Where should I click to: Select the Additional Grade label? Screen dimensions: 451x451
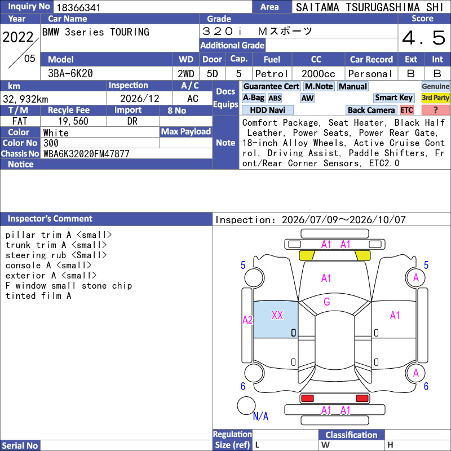click(232, 45)
